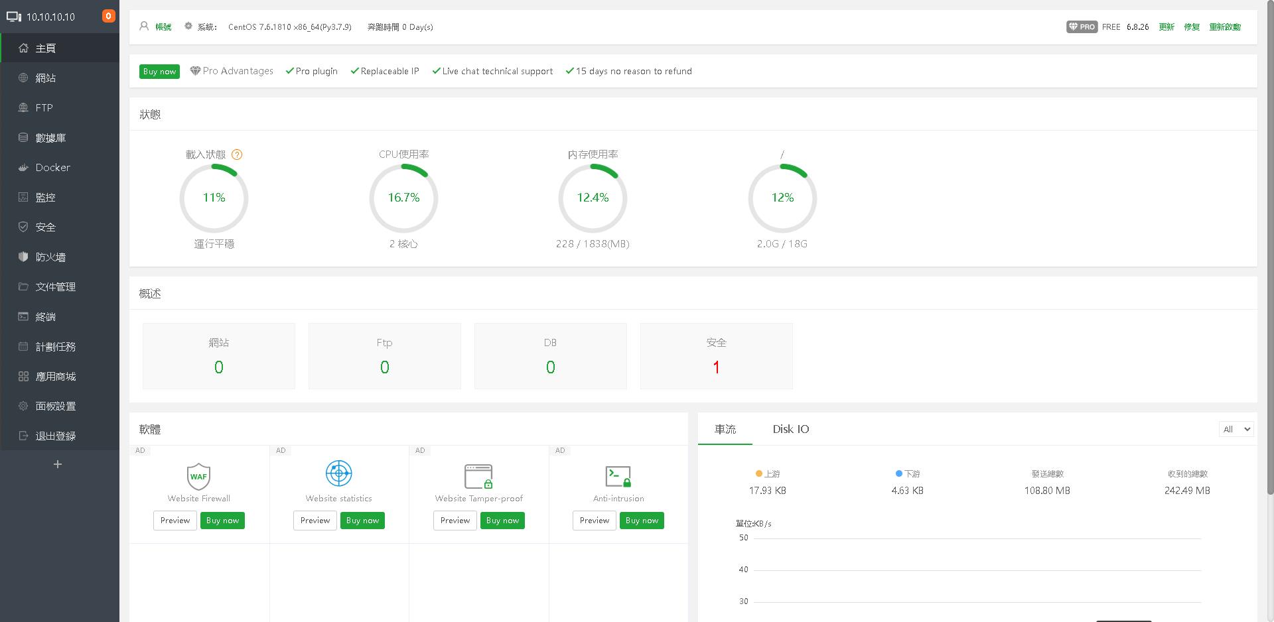
Task: Click the disk usage 12% gauge
Action: tap(782, 198)
